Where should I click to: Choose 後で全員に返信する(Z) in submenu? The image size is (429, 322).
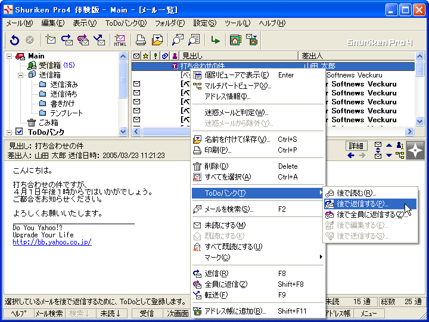pos(370,215)
